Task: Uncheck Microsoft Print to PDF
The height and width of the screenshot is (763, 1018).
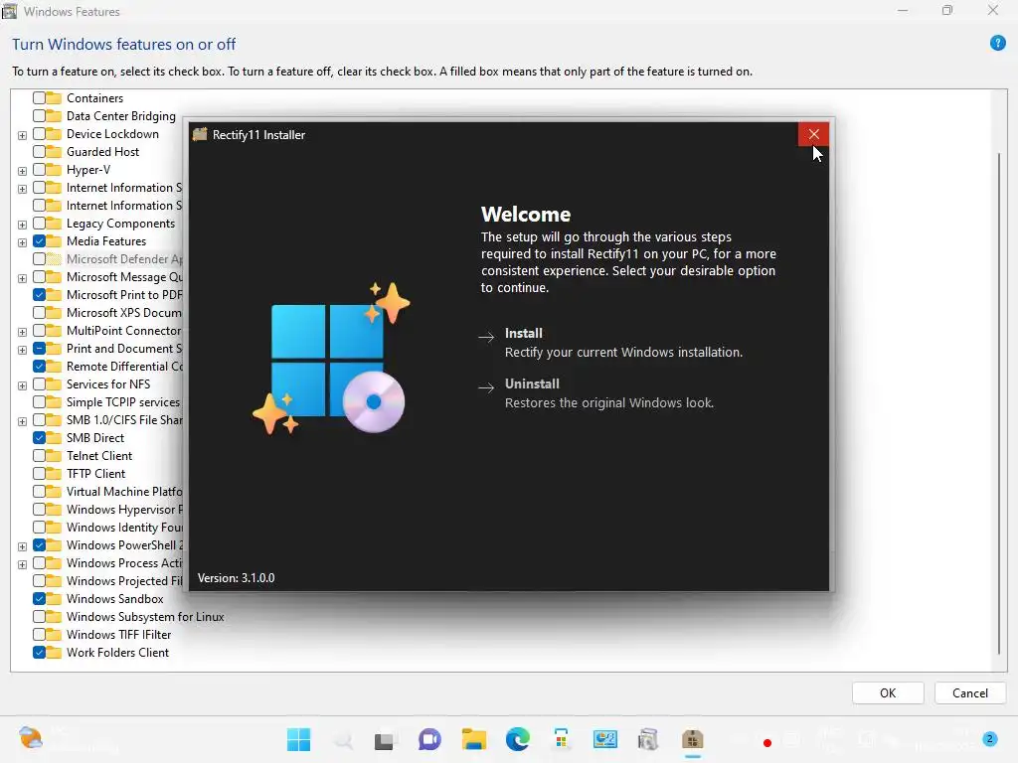Action: (x=39, y=294)
